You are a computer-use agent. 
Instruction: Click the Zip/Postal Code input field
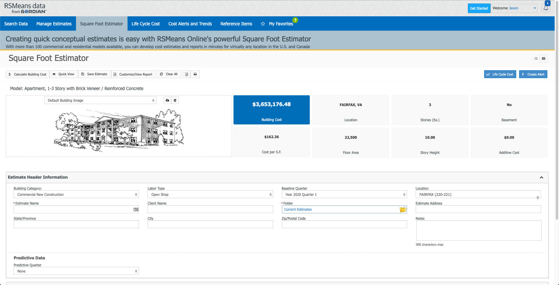(344, 224)
